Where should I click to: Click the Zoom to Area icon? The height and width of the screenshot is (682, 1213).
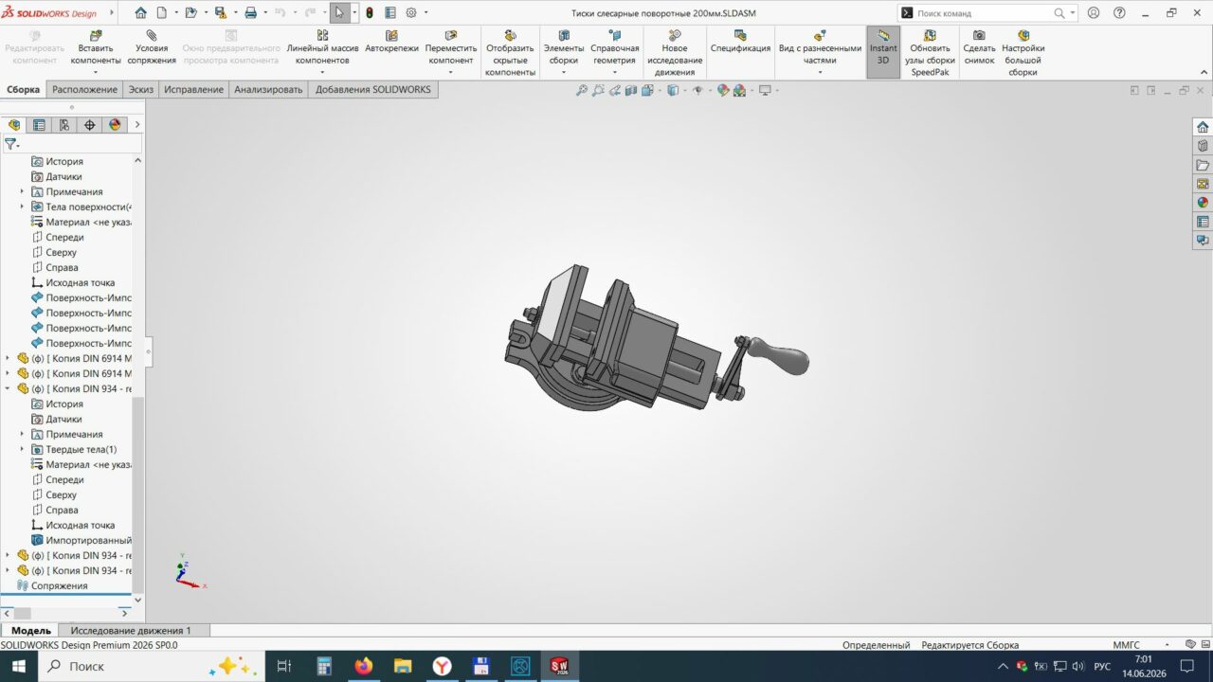598,90
